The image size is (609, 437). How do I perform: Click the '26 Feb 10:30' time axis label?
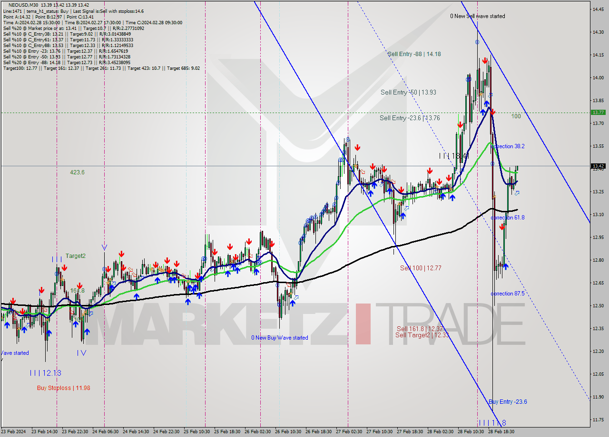point(288,432)
